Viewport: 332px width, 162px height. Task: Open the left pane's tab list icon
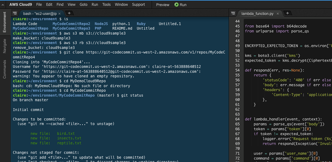point(15,14)
